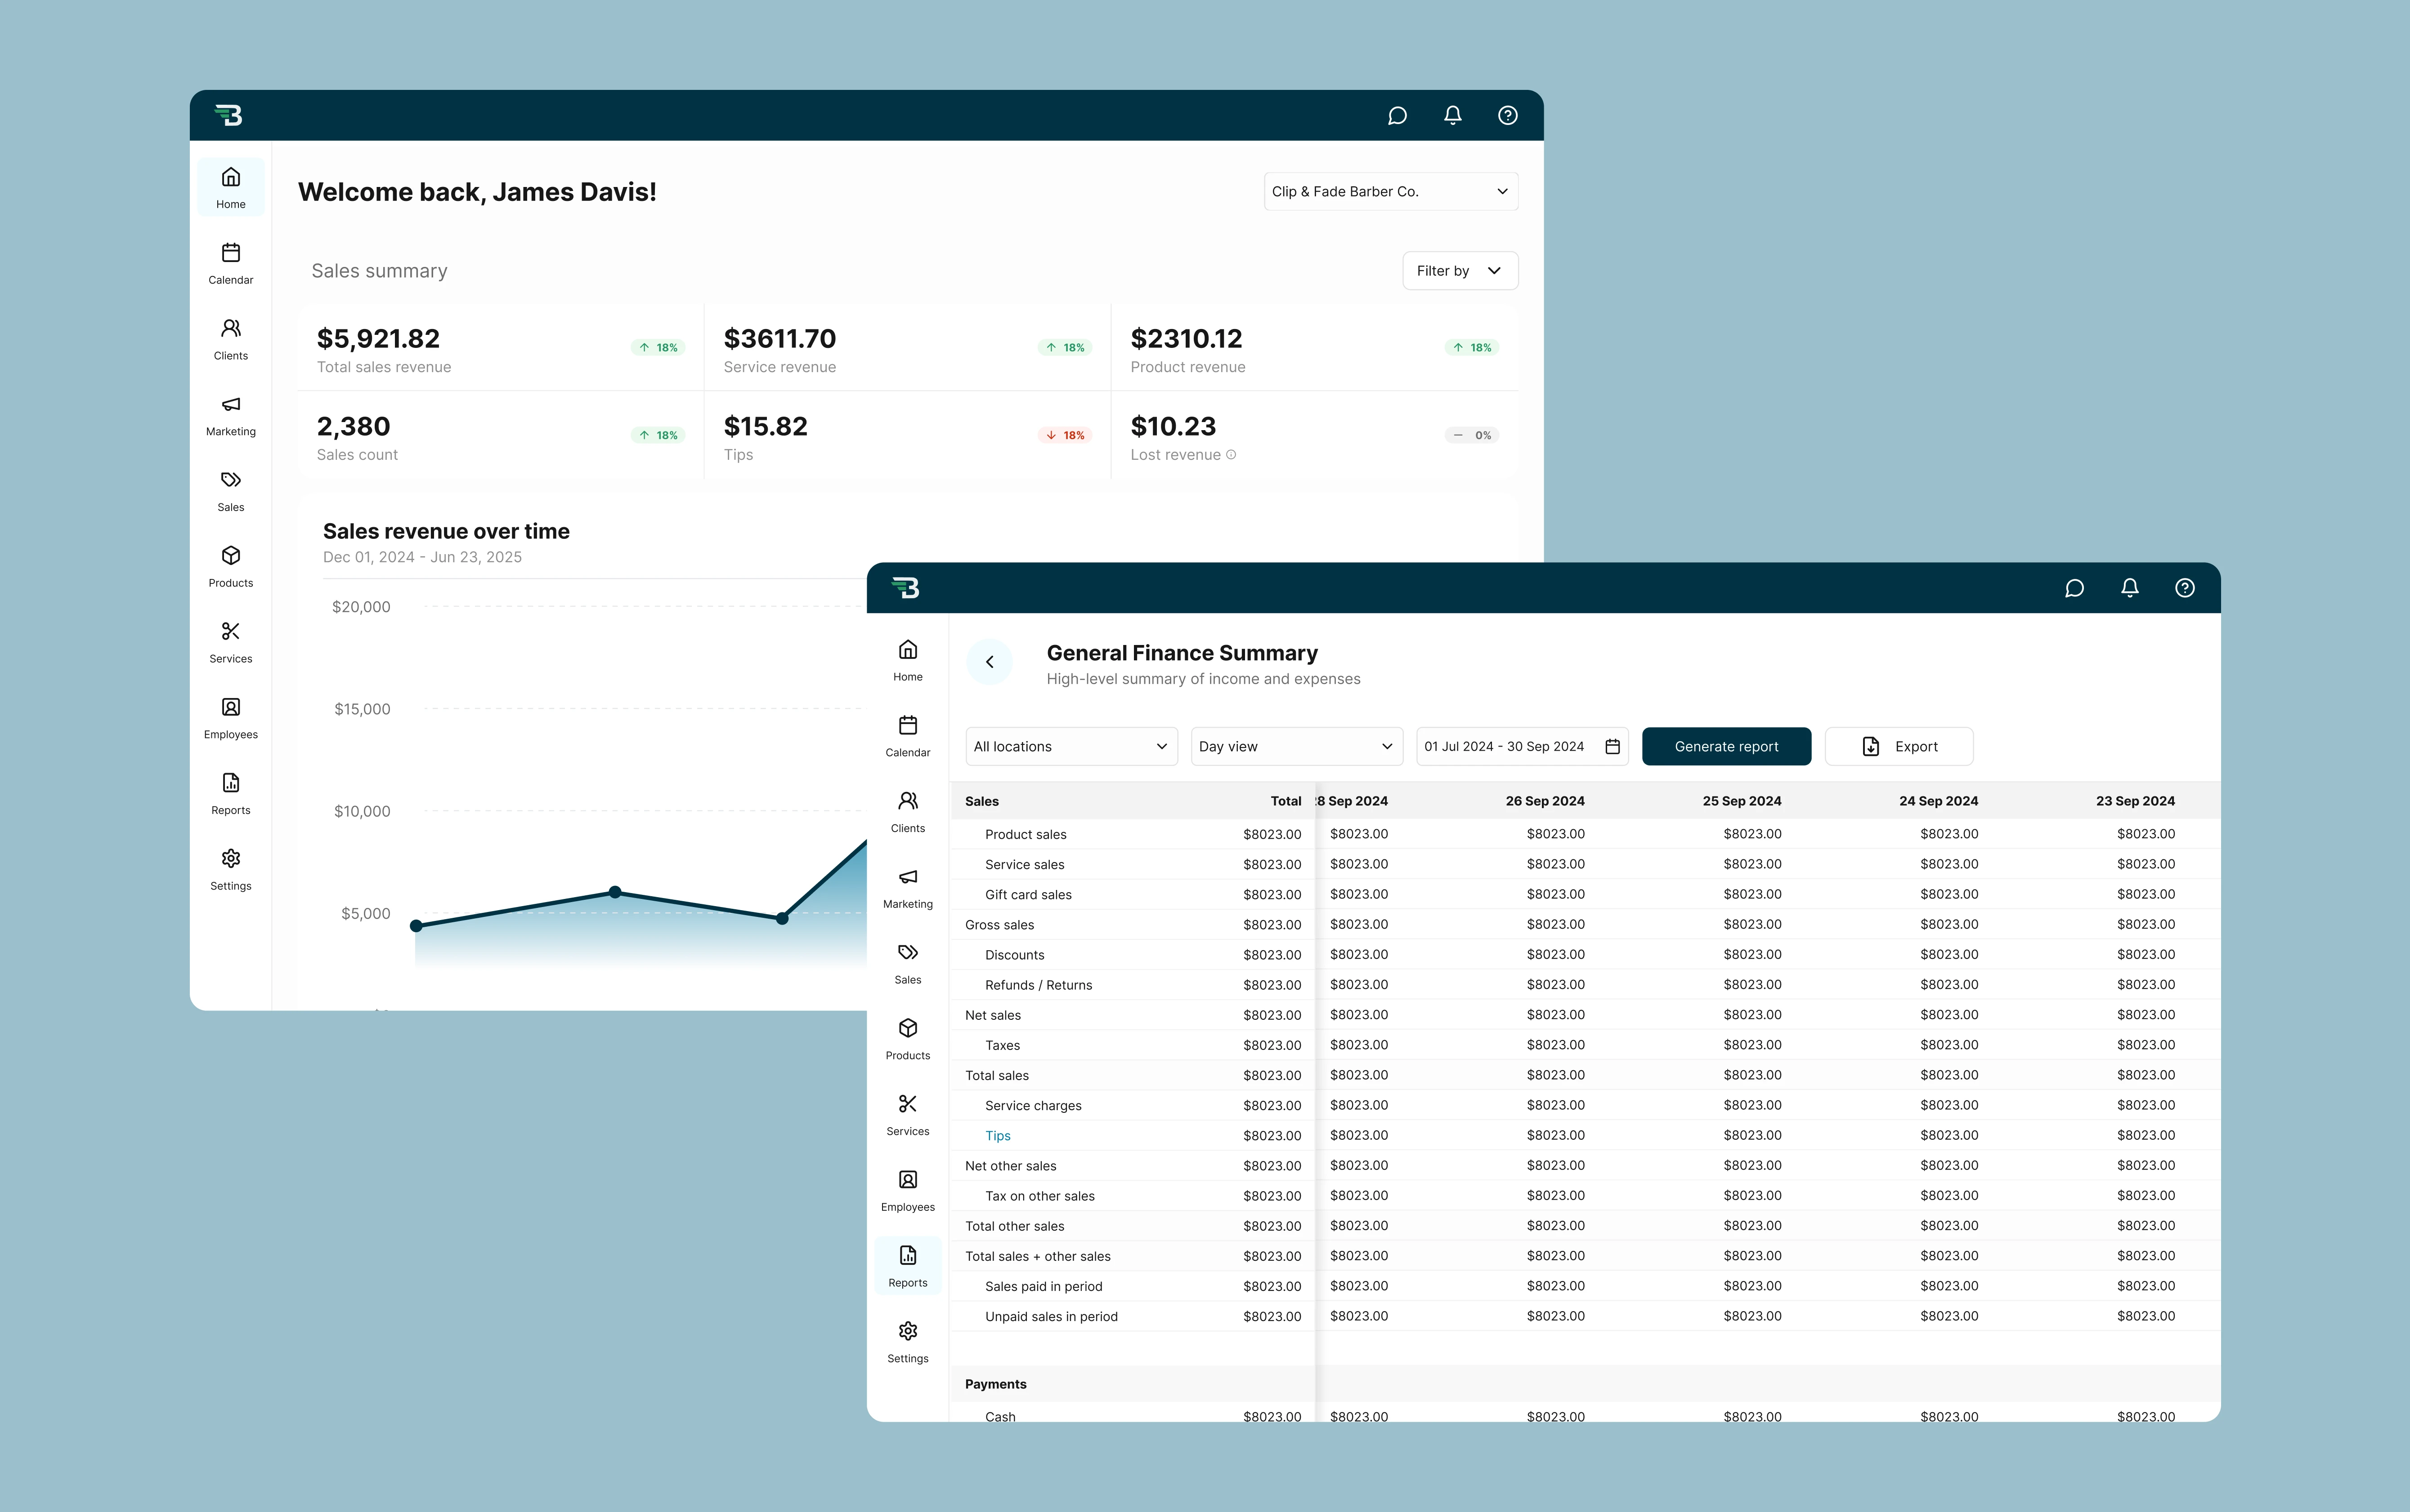Open chat messages icon in dashboard header
This screenshot has height=1512, width=2410.
[1397, 116]
